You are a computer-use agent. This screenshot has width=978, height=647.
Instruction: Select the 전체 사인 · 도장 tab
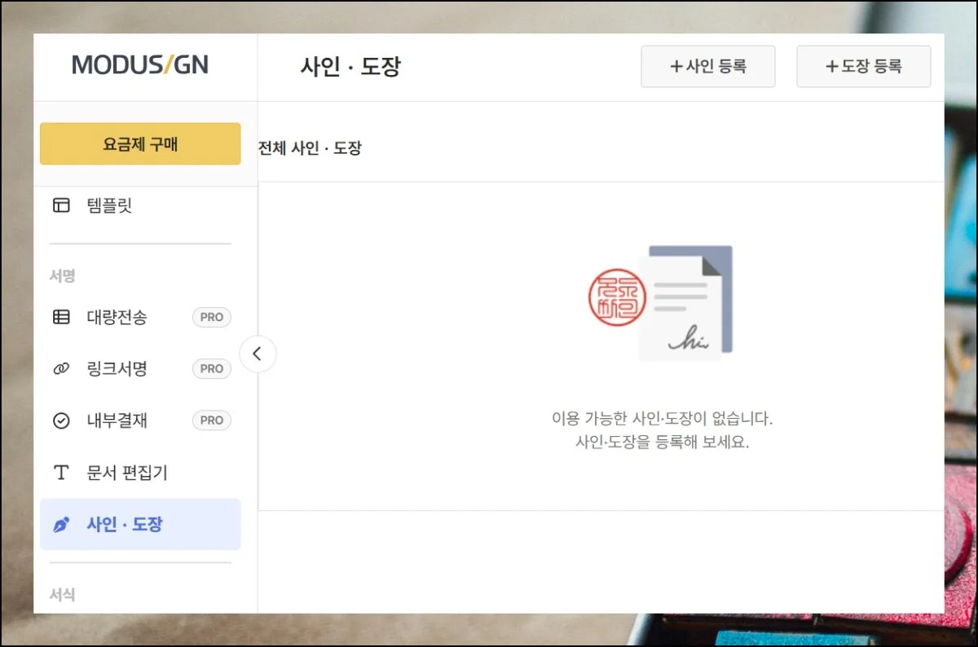pos(311,148)
